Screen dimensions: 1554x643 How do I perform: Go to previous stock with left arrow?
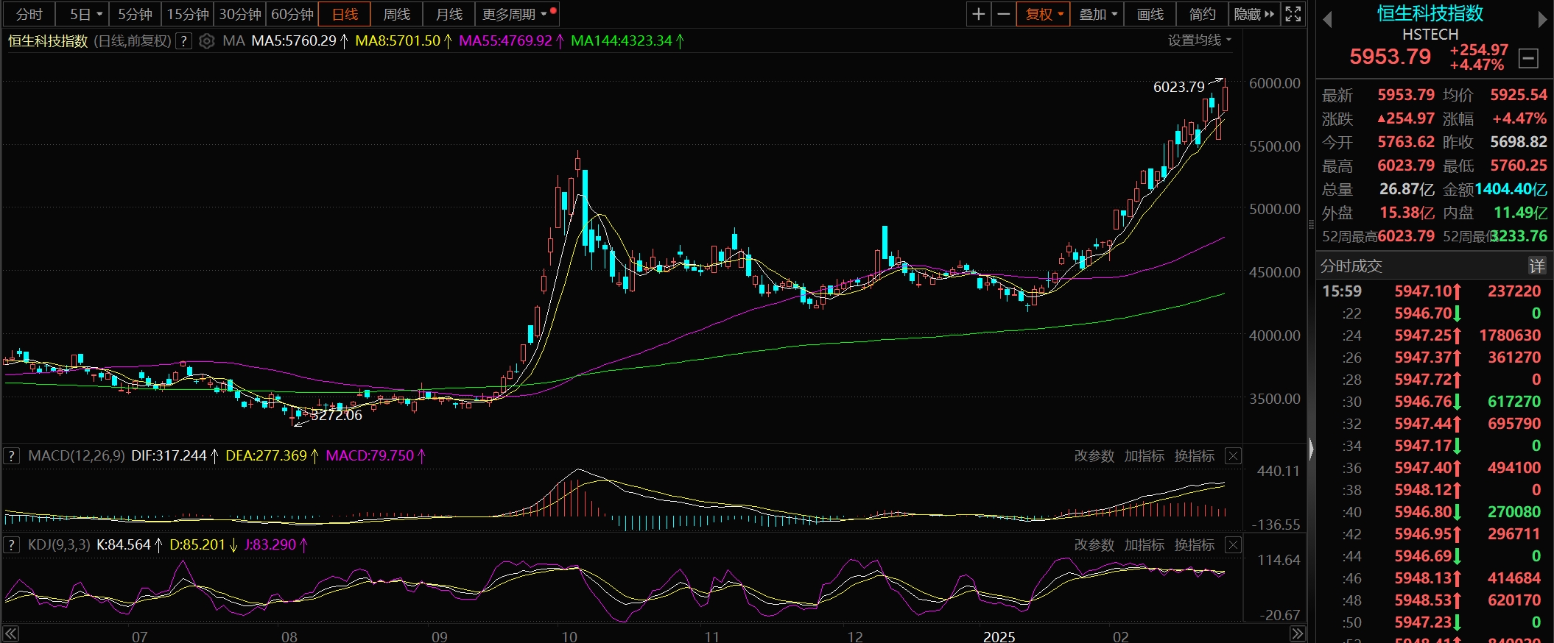point(1327,20)
